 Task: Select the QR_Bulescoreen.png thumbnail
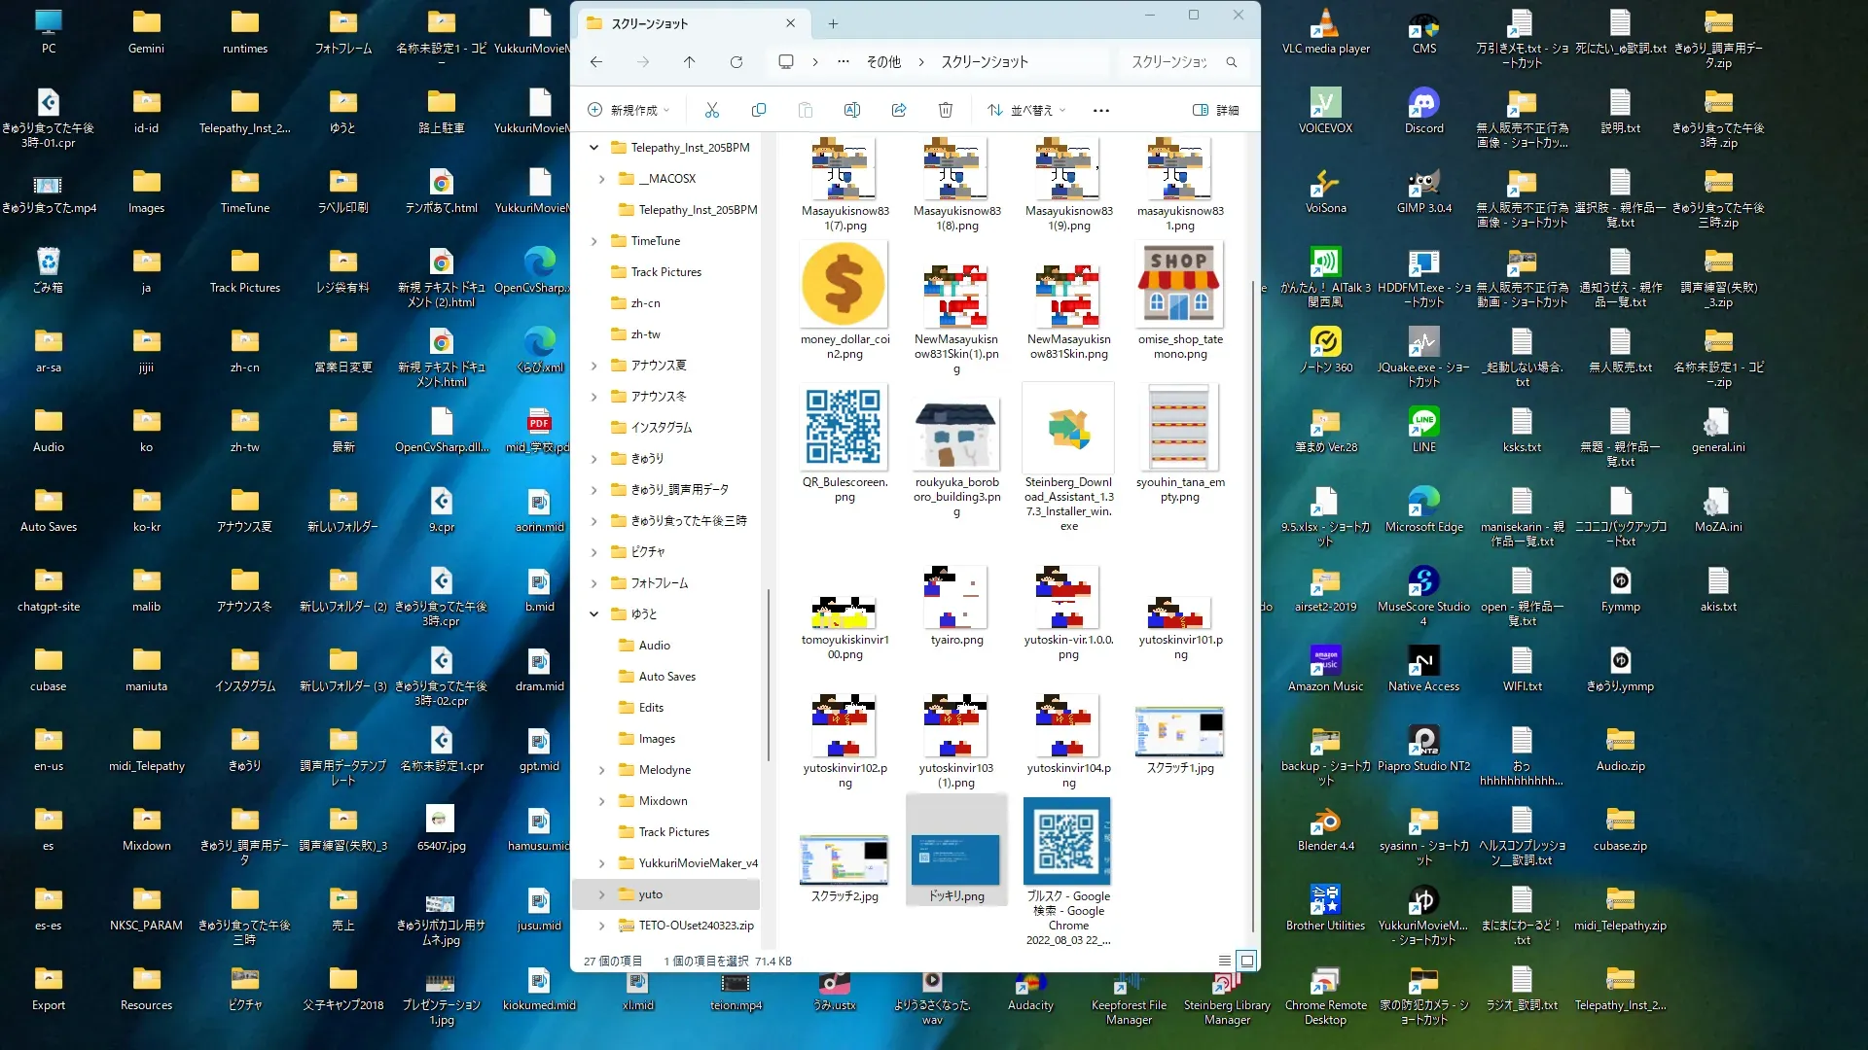(x=844, y=428)
